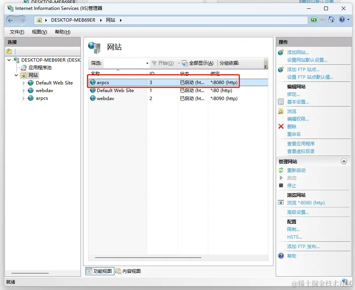Switch to the 内容视图 tab

(x=129, y=271)
